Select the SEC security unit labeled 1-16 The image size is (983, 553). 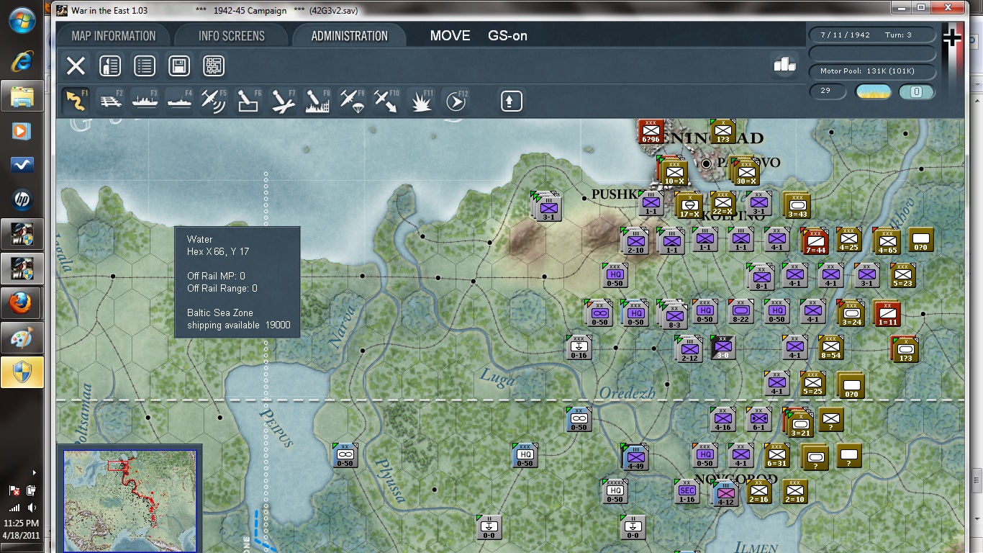(x=687, y=492)
